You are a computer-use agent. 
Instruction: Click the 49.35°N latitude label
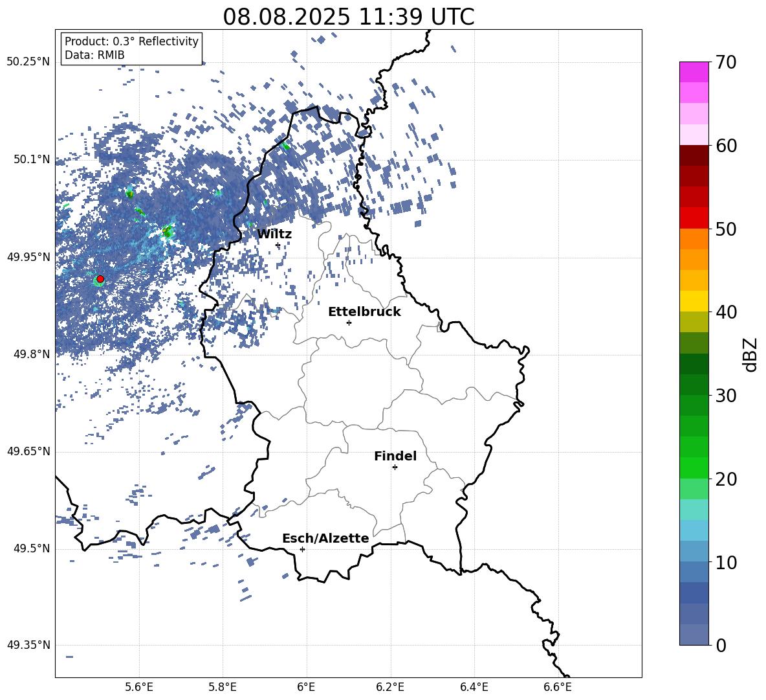[x=28, y=645]
